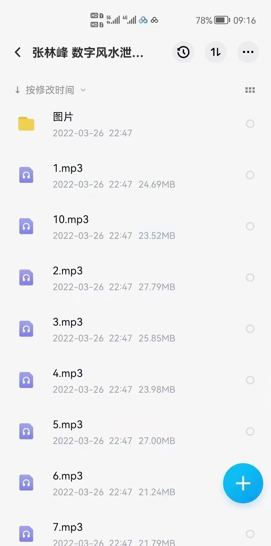Tap the yellow 图片 folder icon
Image resolution: width=271 pixels, height=546 pixels.
pyautogui.click(x=26, y=124)
